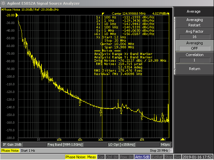This screenshot has height=160, width=214.
Task: Click the Attn 5dB status bar indicator
Action: point(142,157)
